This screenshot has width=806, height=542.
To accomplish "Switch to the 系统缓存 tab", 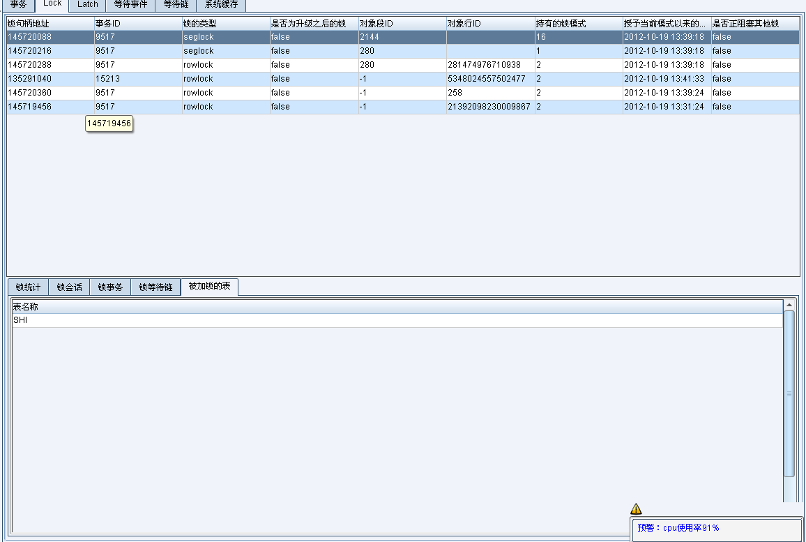I will coord(221,4).
